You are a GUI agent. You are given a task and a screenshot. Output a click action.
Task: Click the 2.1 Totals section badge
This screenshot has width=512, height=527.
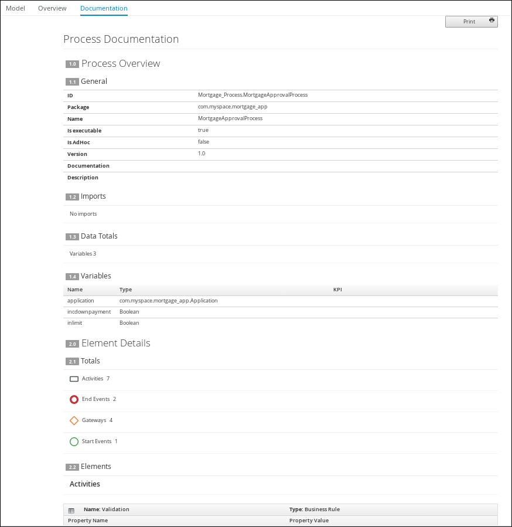72,361
